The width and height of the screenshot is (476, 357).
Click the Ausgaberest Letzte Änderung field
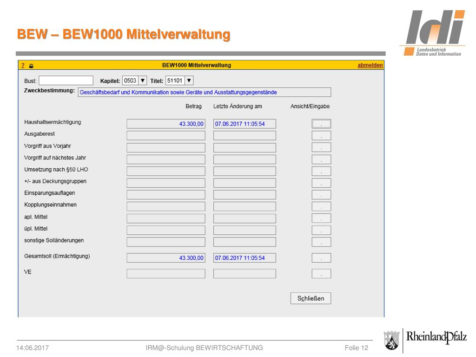[245, 135]
